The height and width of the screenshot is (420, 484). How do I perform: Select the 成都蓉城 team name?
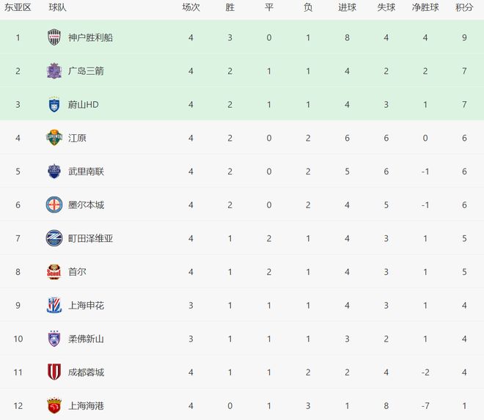(86, 372)
